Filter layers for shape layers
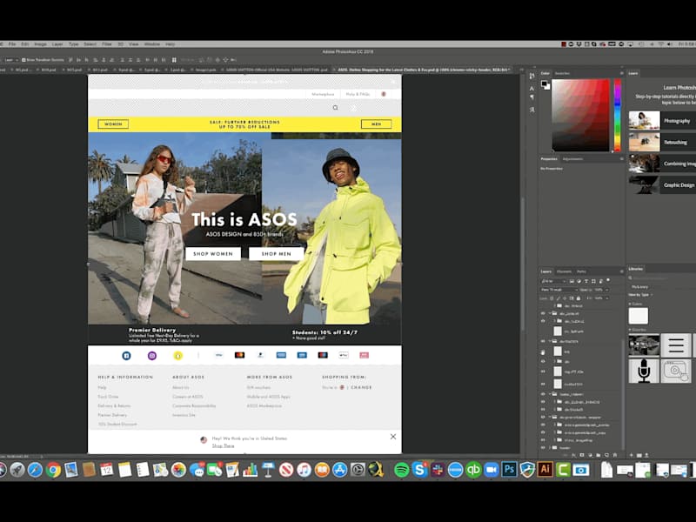Image resolution: width=696 pixels, height=522 pixels. (x=593, y=281)
